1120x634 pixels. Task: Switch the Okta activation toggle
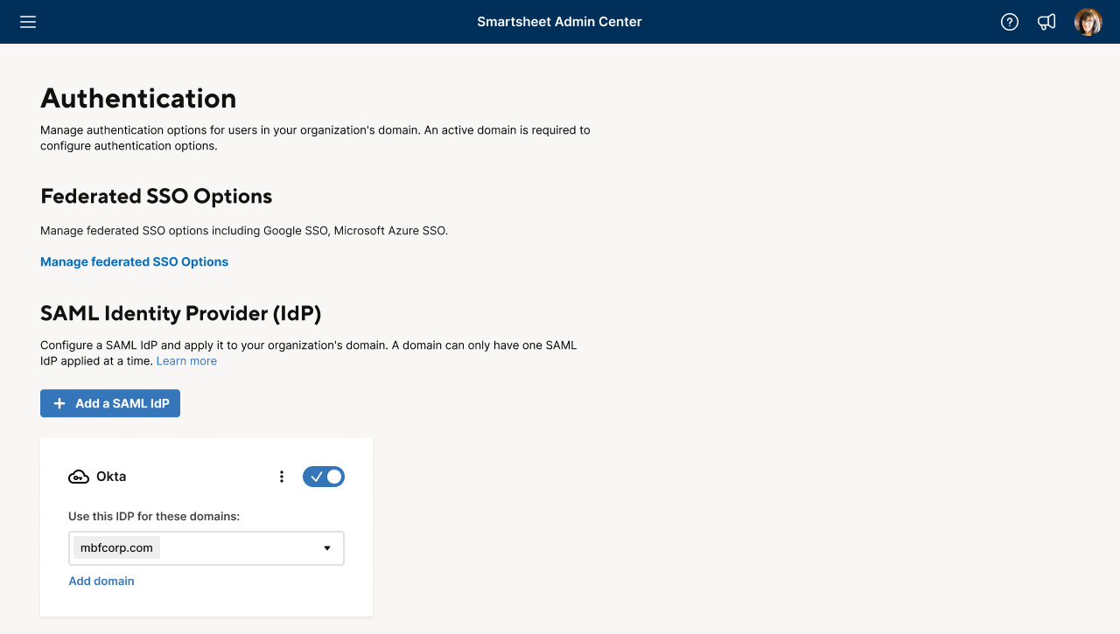(324, 477)
